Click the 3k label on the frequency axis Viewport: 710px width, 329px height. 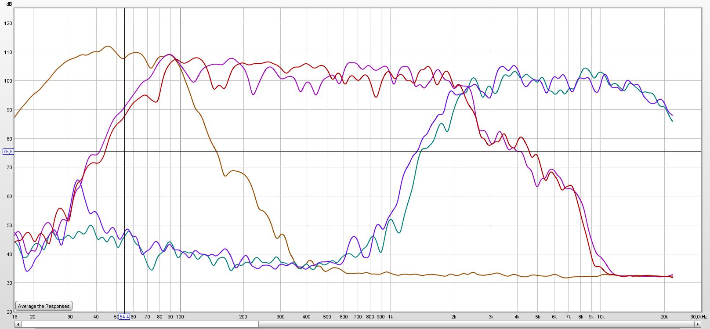pos(491,317)
